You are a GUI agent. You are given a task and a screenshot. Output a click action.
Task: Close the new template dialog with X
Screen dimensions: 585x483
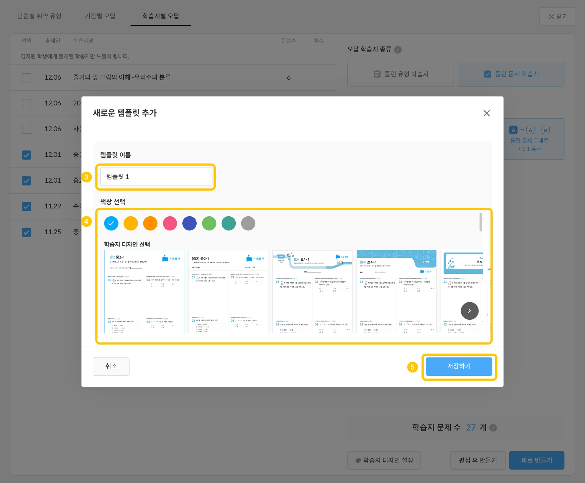(486, 113)
